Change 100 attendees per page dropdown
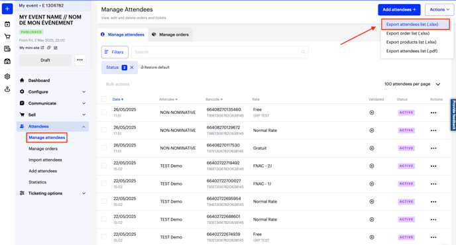The height and width of the screenshot is (245, 456). click(x=412, y=84)
